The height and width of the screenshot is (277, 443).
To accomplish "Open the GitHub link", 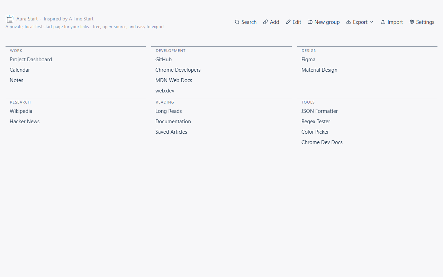I will [x=163, y=60].
